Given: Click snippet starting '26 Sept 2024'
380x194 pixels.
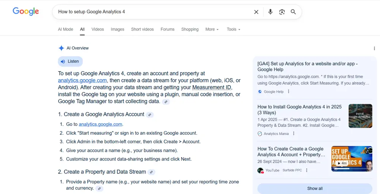Looking at the screenshot, I should click(x=289, y=162).
